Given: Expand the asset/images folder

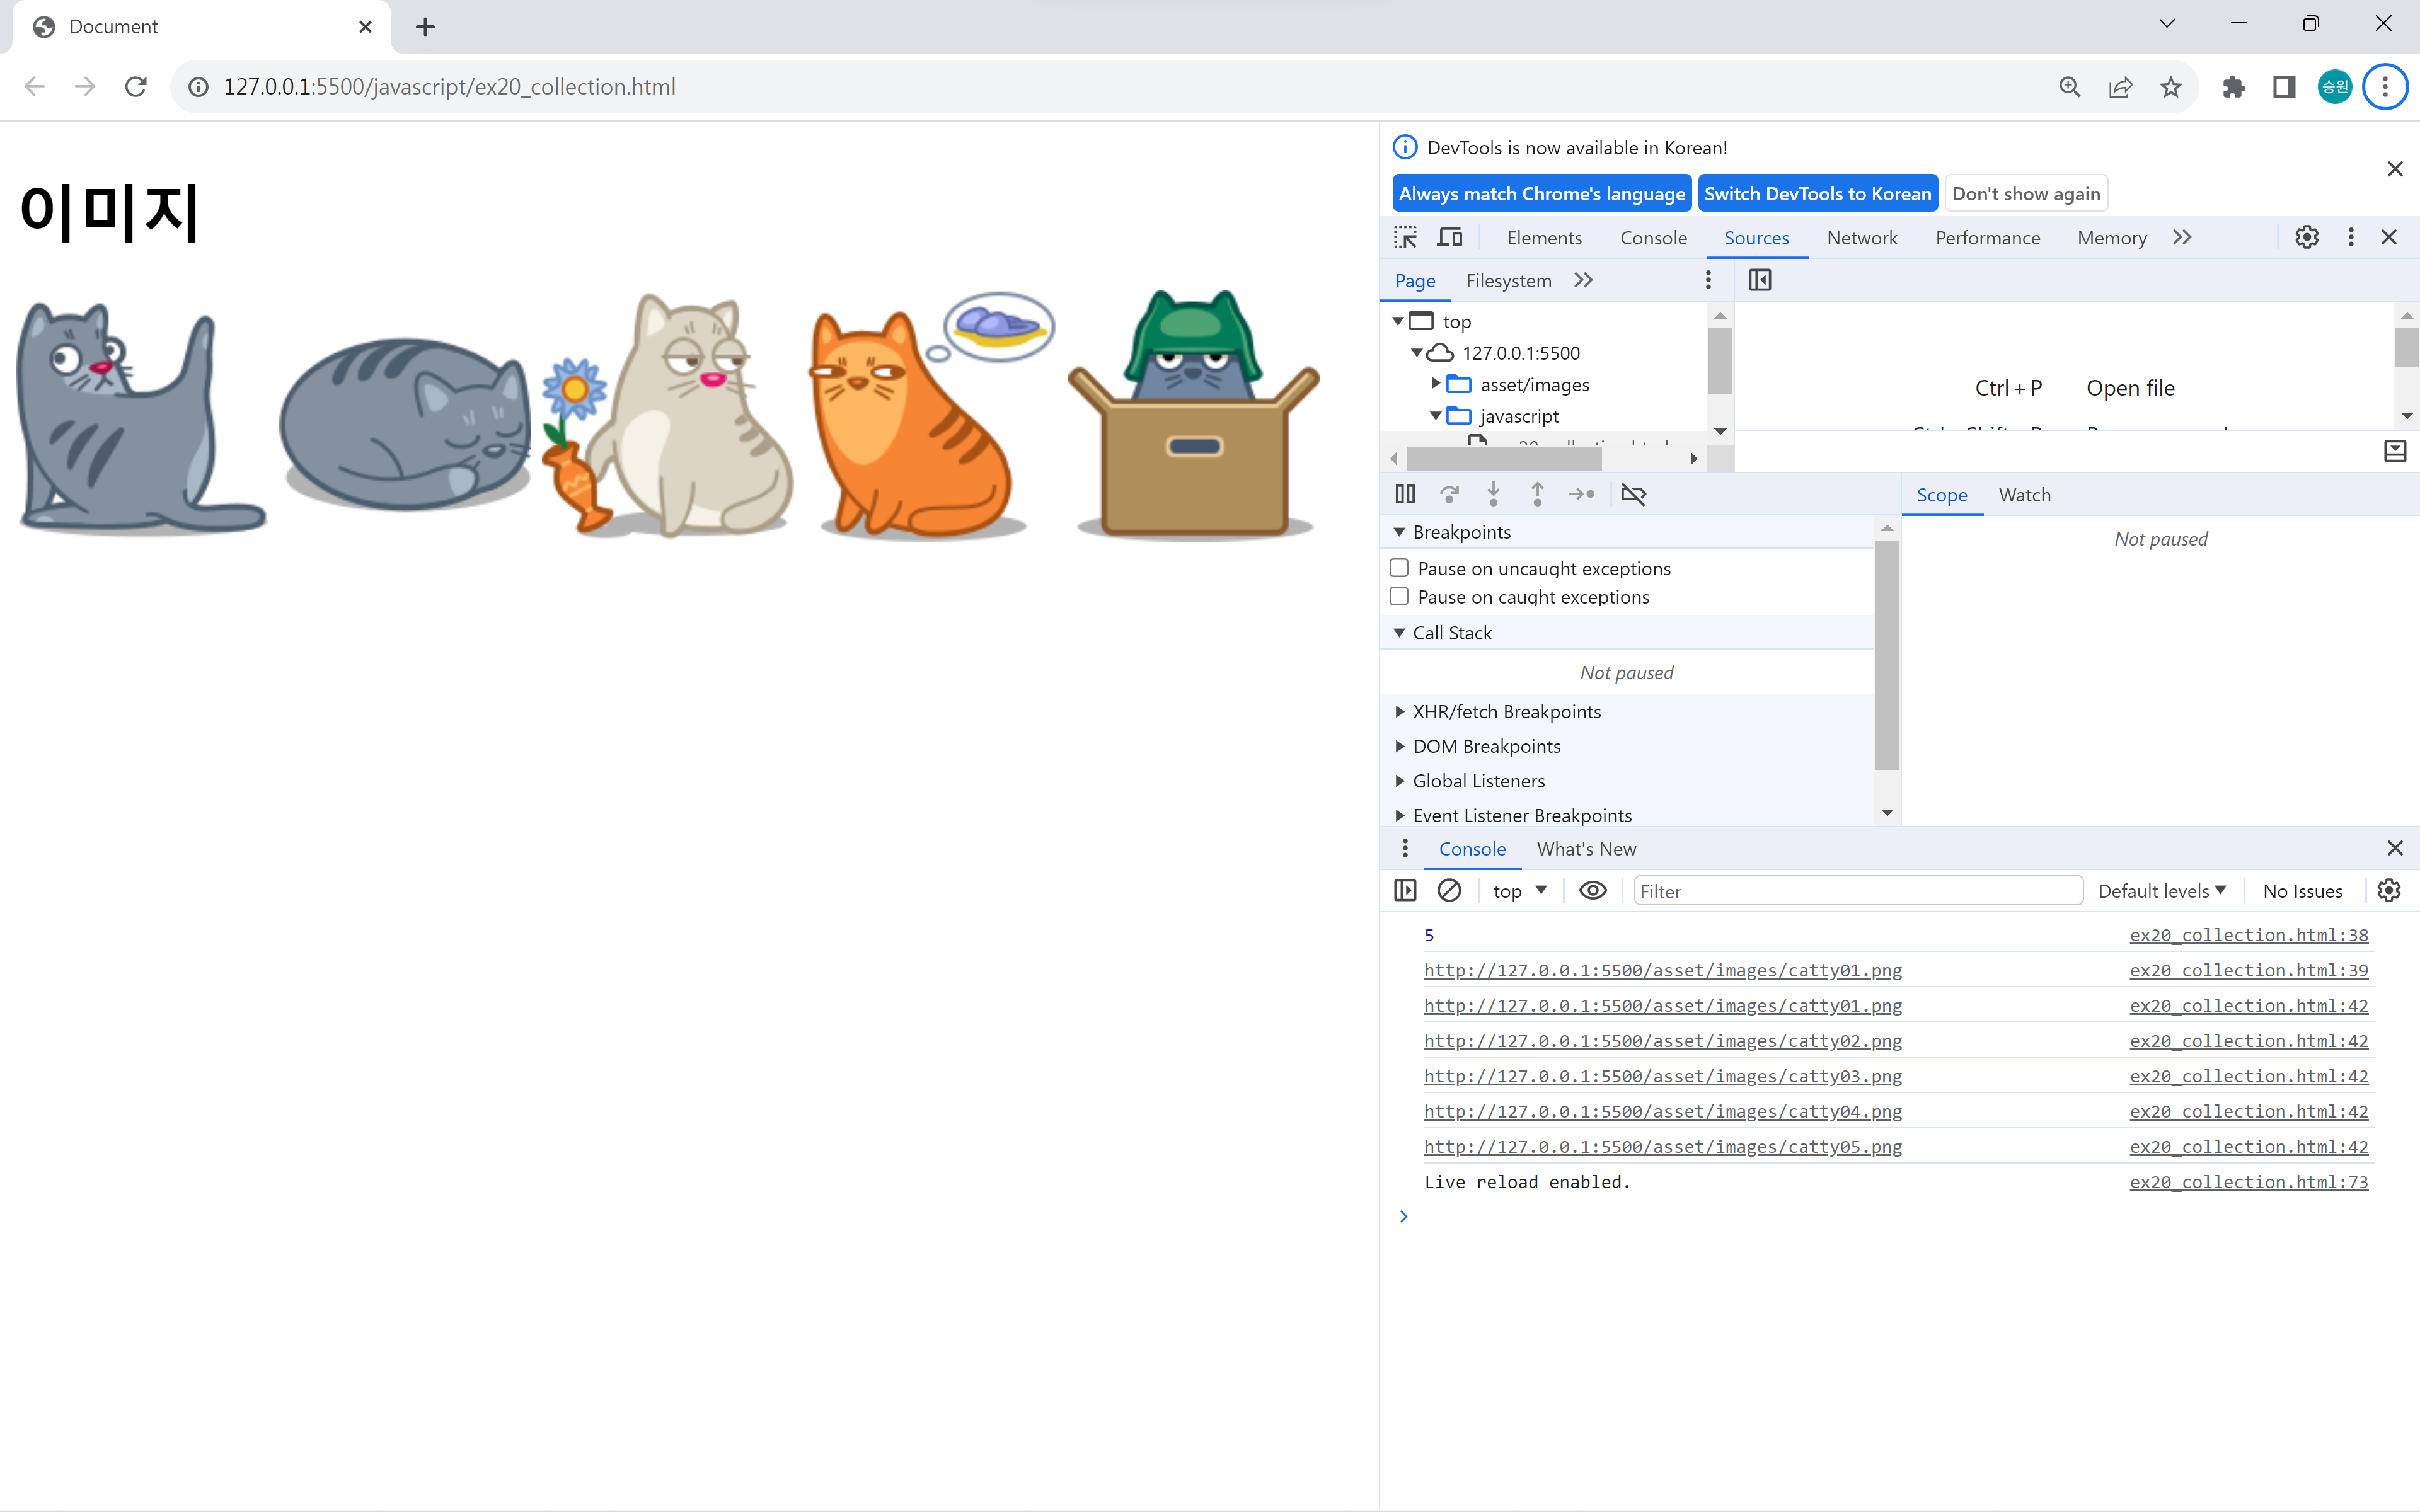Looking at the screenshot, I should tap(1436, 384).
